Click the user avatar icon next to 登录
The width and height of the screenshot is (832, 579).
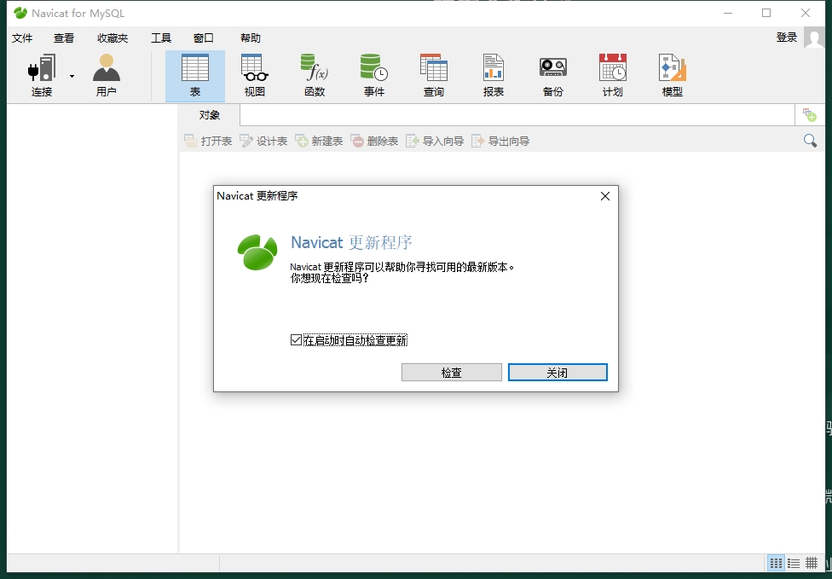tap(813, 38)
